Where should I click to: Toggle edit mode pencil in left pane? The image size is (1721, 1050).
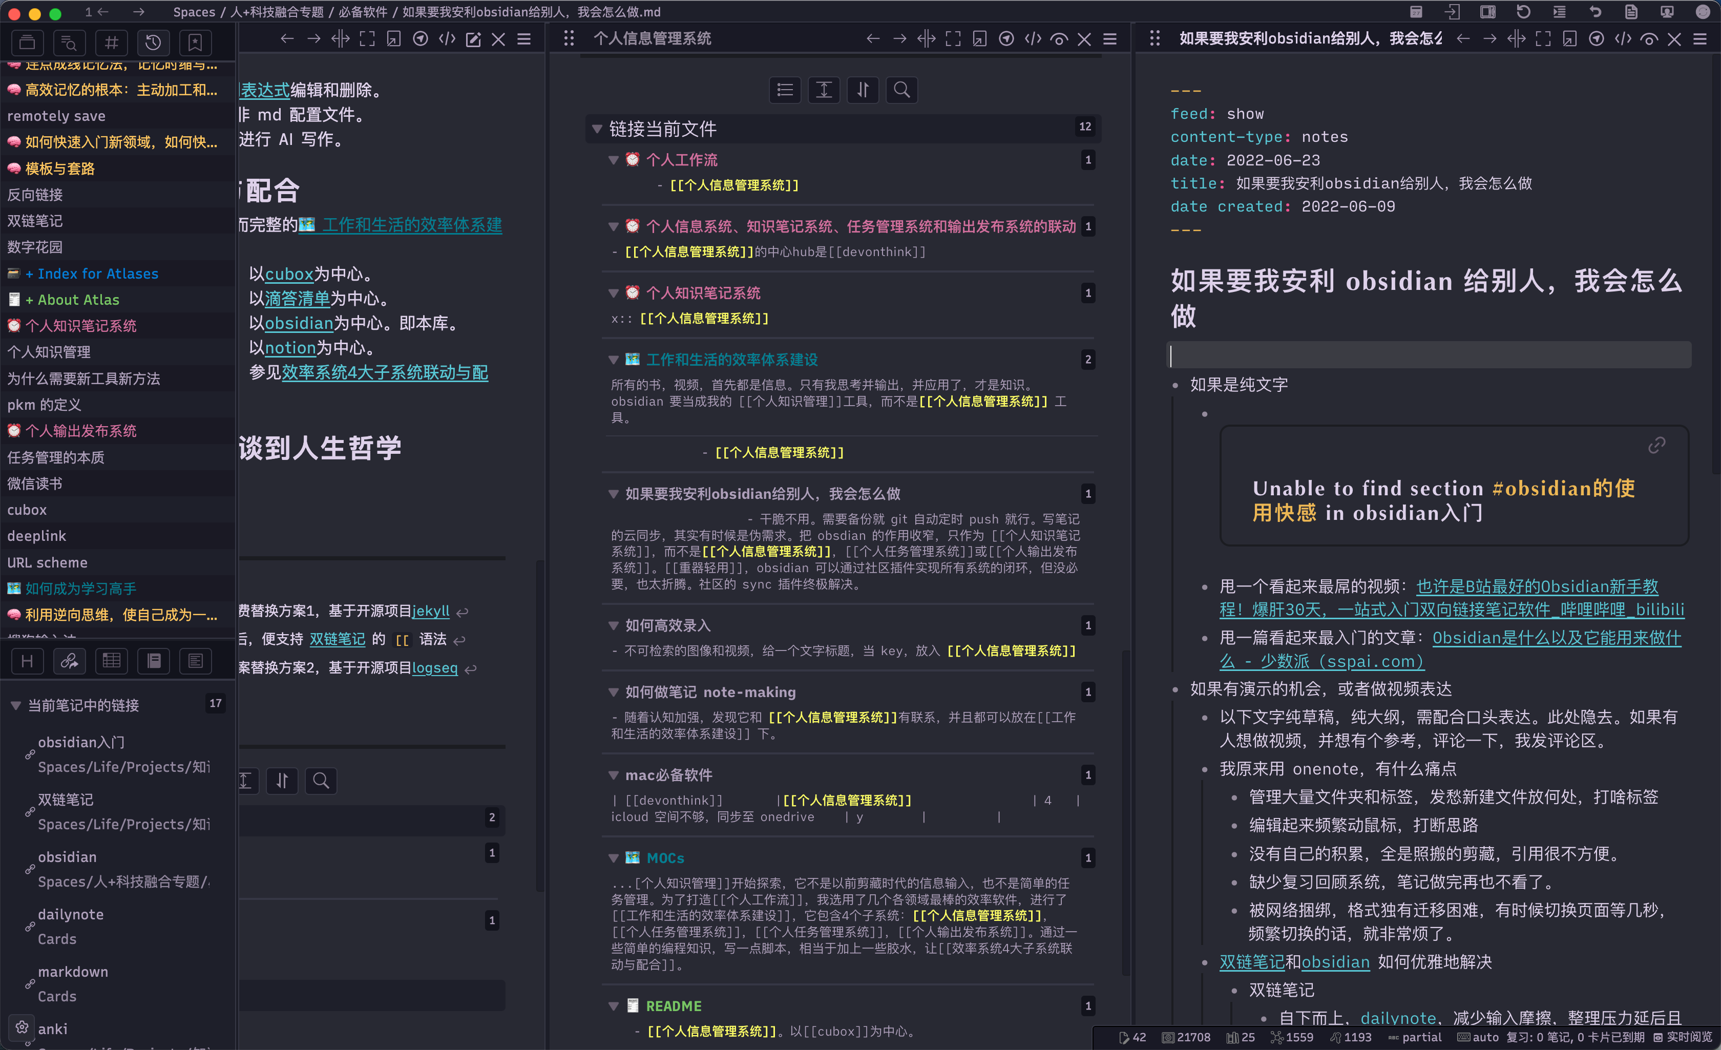pos(473,39)
